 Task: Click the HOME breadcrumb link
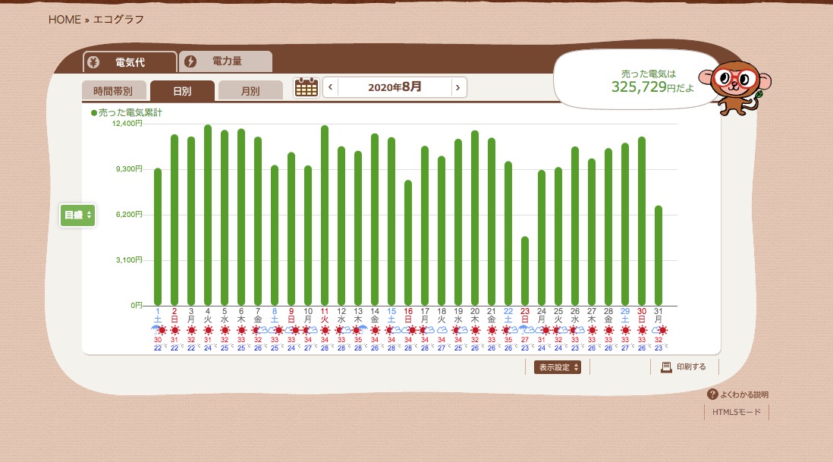[64, 20]
